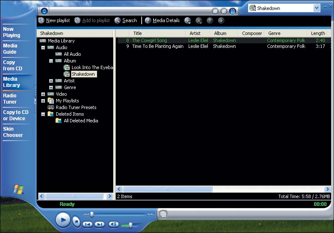The height and width of the screenshot is (233, 334).
Task: Toggle the playlist pane button
Action: coord(232,11)
